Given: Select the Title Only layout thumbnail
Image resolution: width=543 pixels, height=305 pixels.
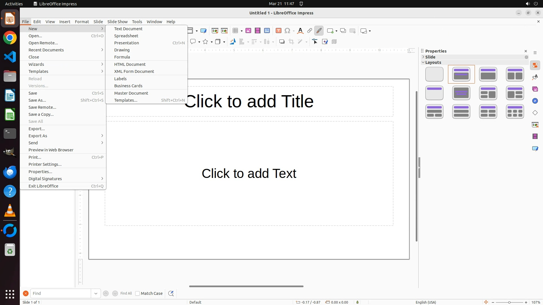Looking at the screenshot, I should 434,93.
